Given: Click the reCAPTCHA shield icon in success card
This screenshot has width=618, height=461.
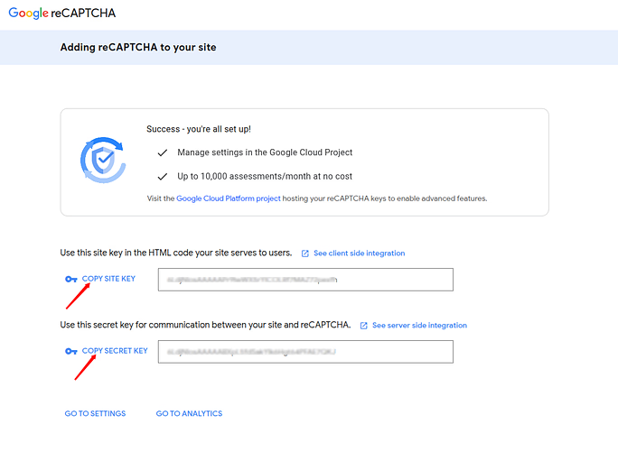Looking at the screenshot, I should pos(103,160).
